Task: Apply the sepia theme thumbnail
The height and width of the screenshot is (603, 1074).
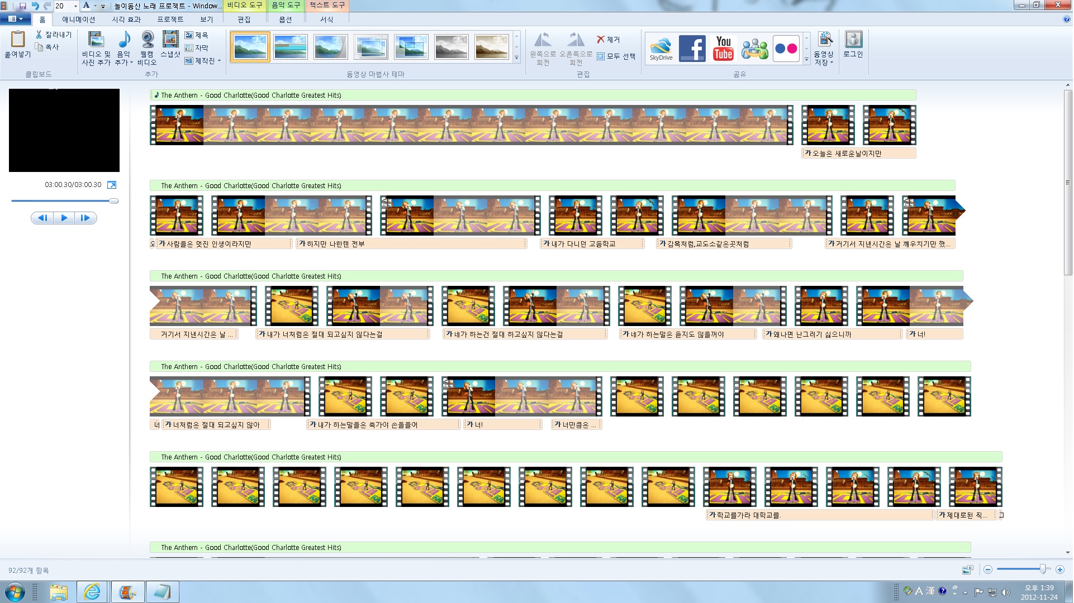Action: point(491,47)
